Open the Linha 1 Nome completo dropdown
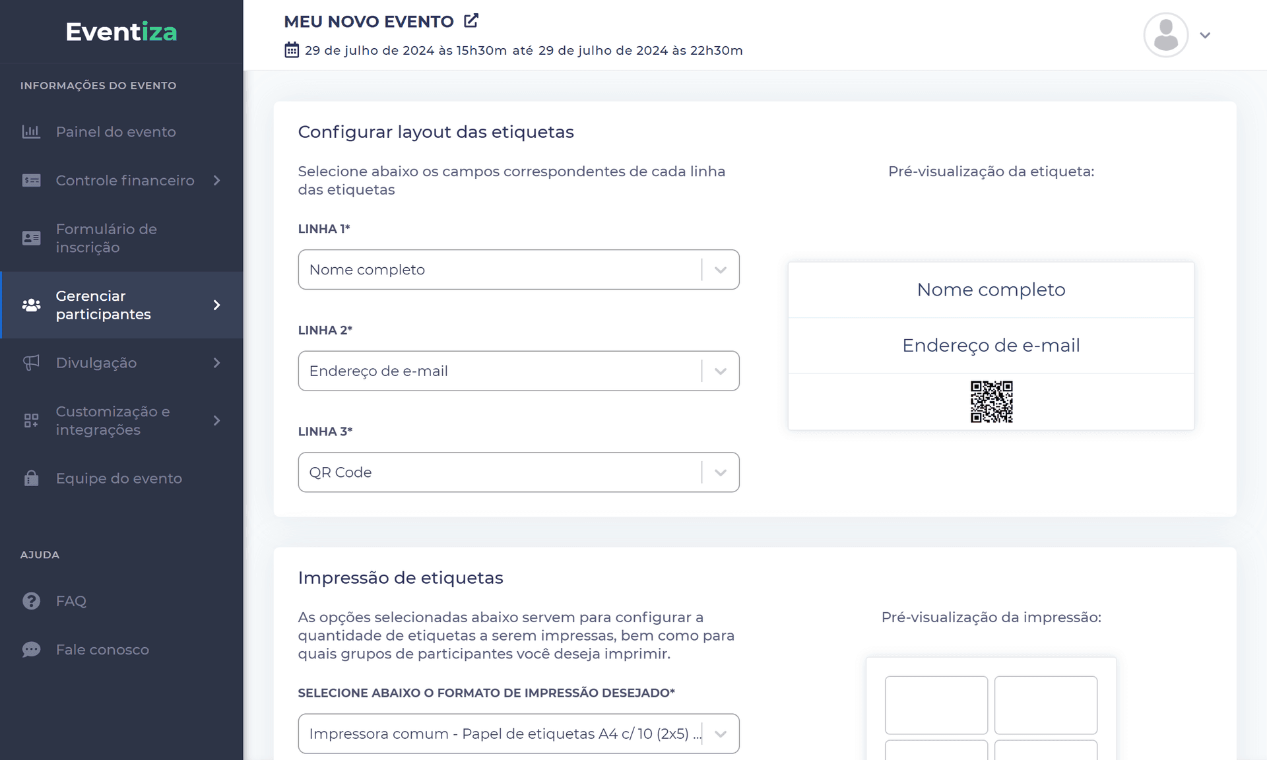 518,270
